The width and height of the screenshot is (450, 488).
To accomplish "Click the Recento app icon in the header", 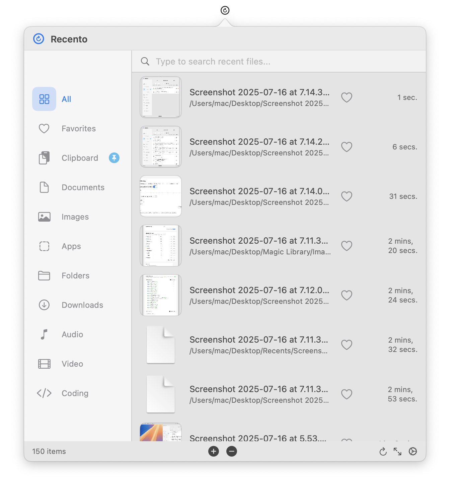I will tap(38, 39).
